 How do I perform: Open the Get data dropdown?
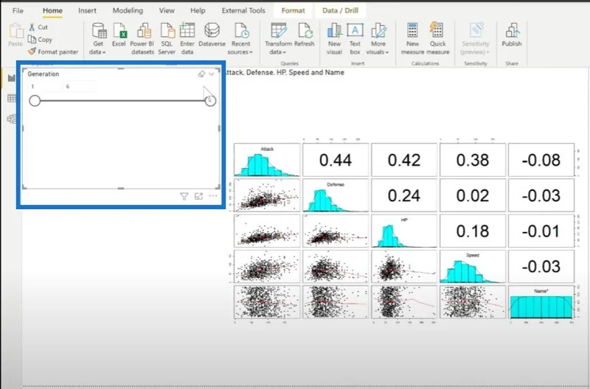pos(98,39)
